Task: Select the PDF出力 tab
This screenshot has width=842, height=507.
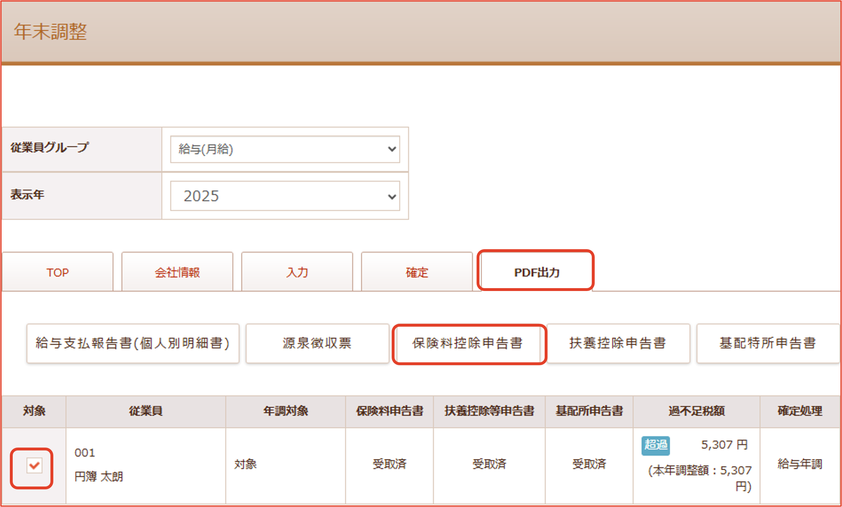Action: (536, 272)
